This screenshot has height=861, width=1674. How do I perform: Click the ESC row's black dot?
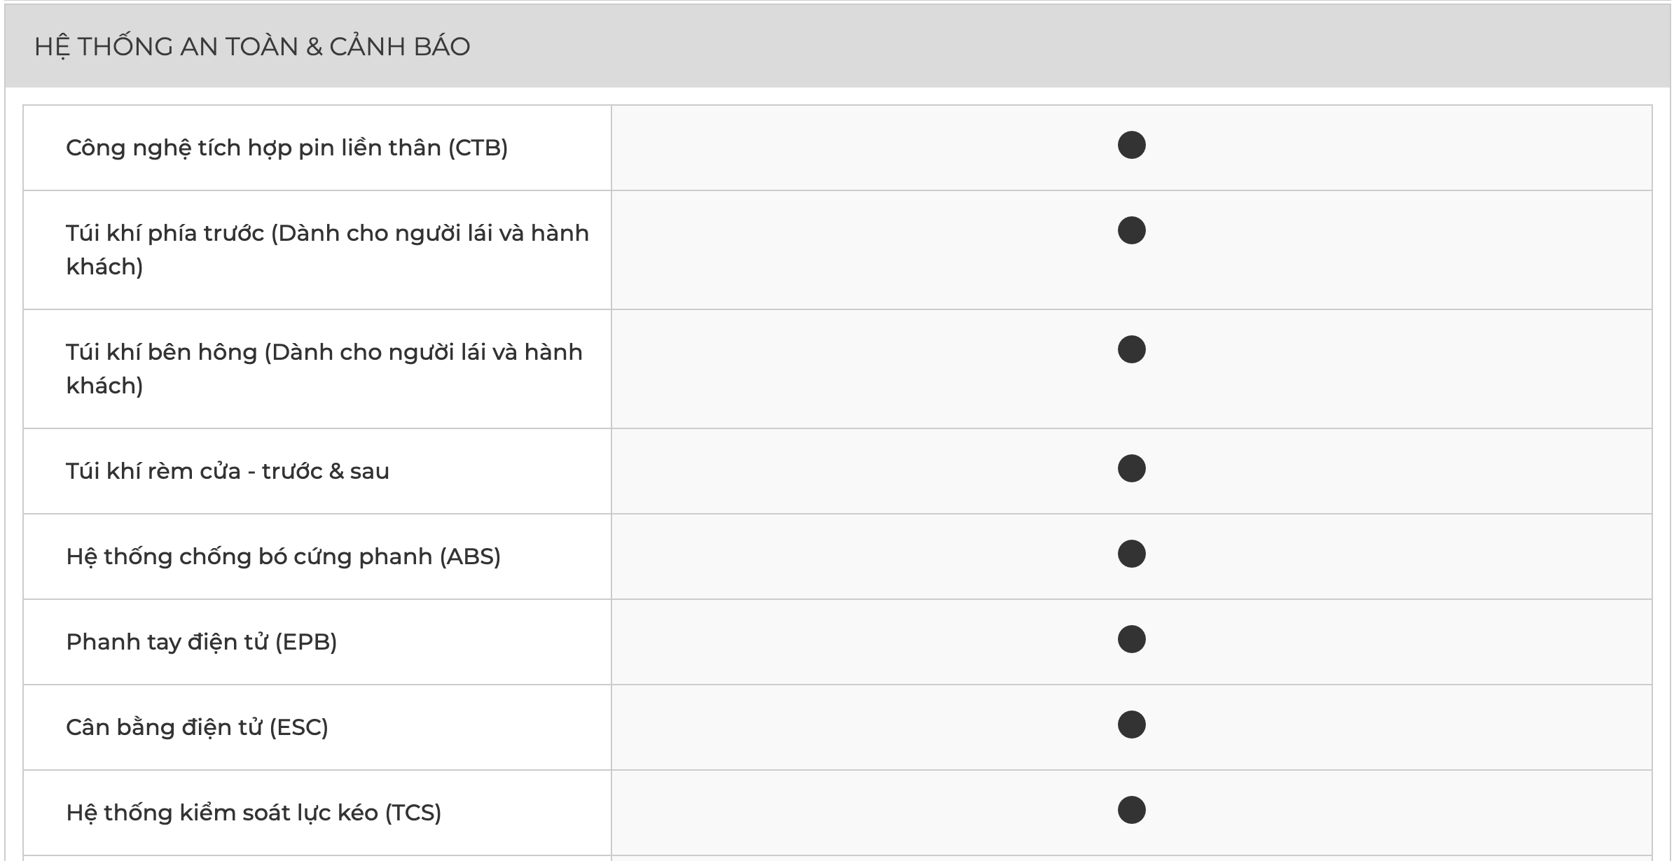[1131, 725]
